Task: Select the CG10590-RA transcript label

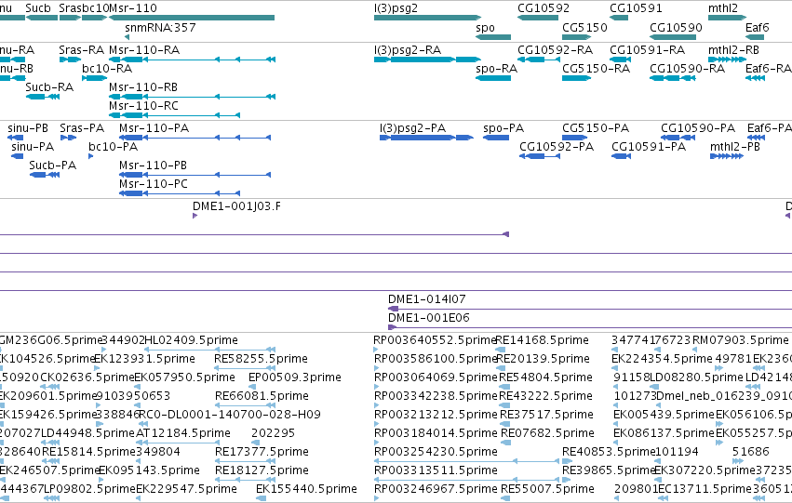Action: (688, 69)
